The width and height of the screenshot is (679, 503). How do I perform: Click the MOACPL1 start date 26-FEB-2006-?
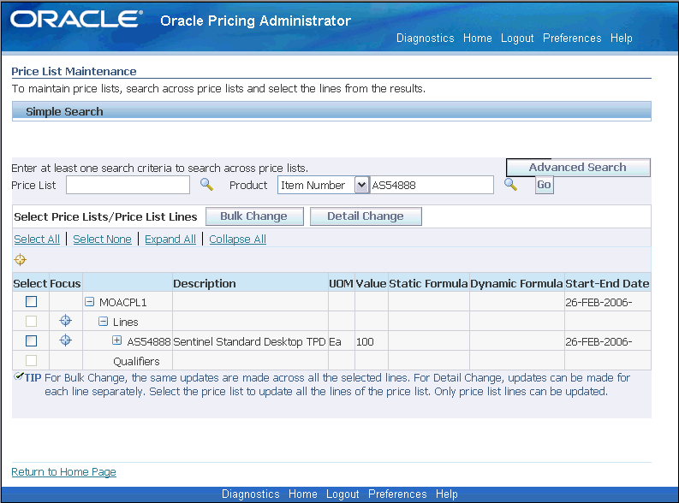click(599, 302)
